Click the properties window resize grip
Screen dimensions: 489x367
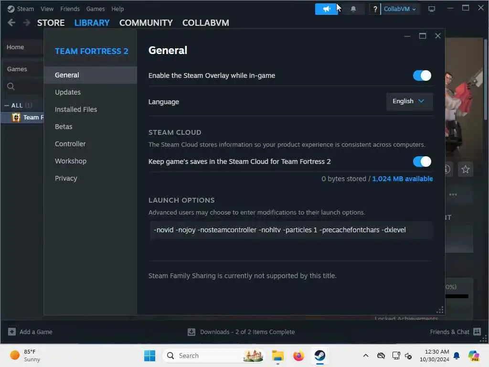coord(440,310)
